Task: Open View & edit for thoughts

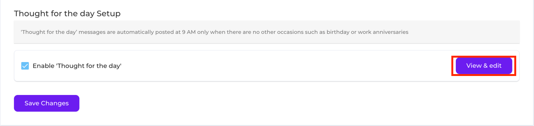Action: [484, 66]
